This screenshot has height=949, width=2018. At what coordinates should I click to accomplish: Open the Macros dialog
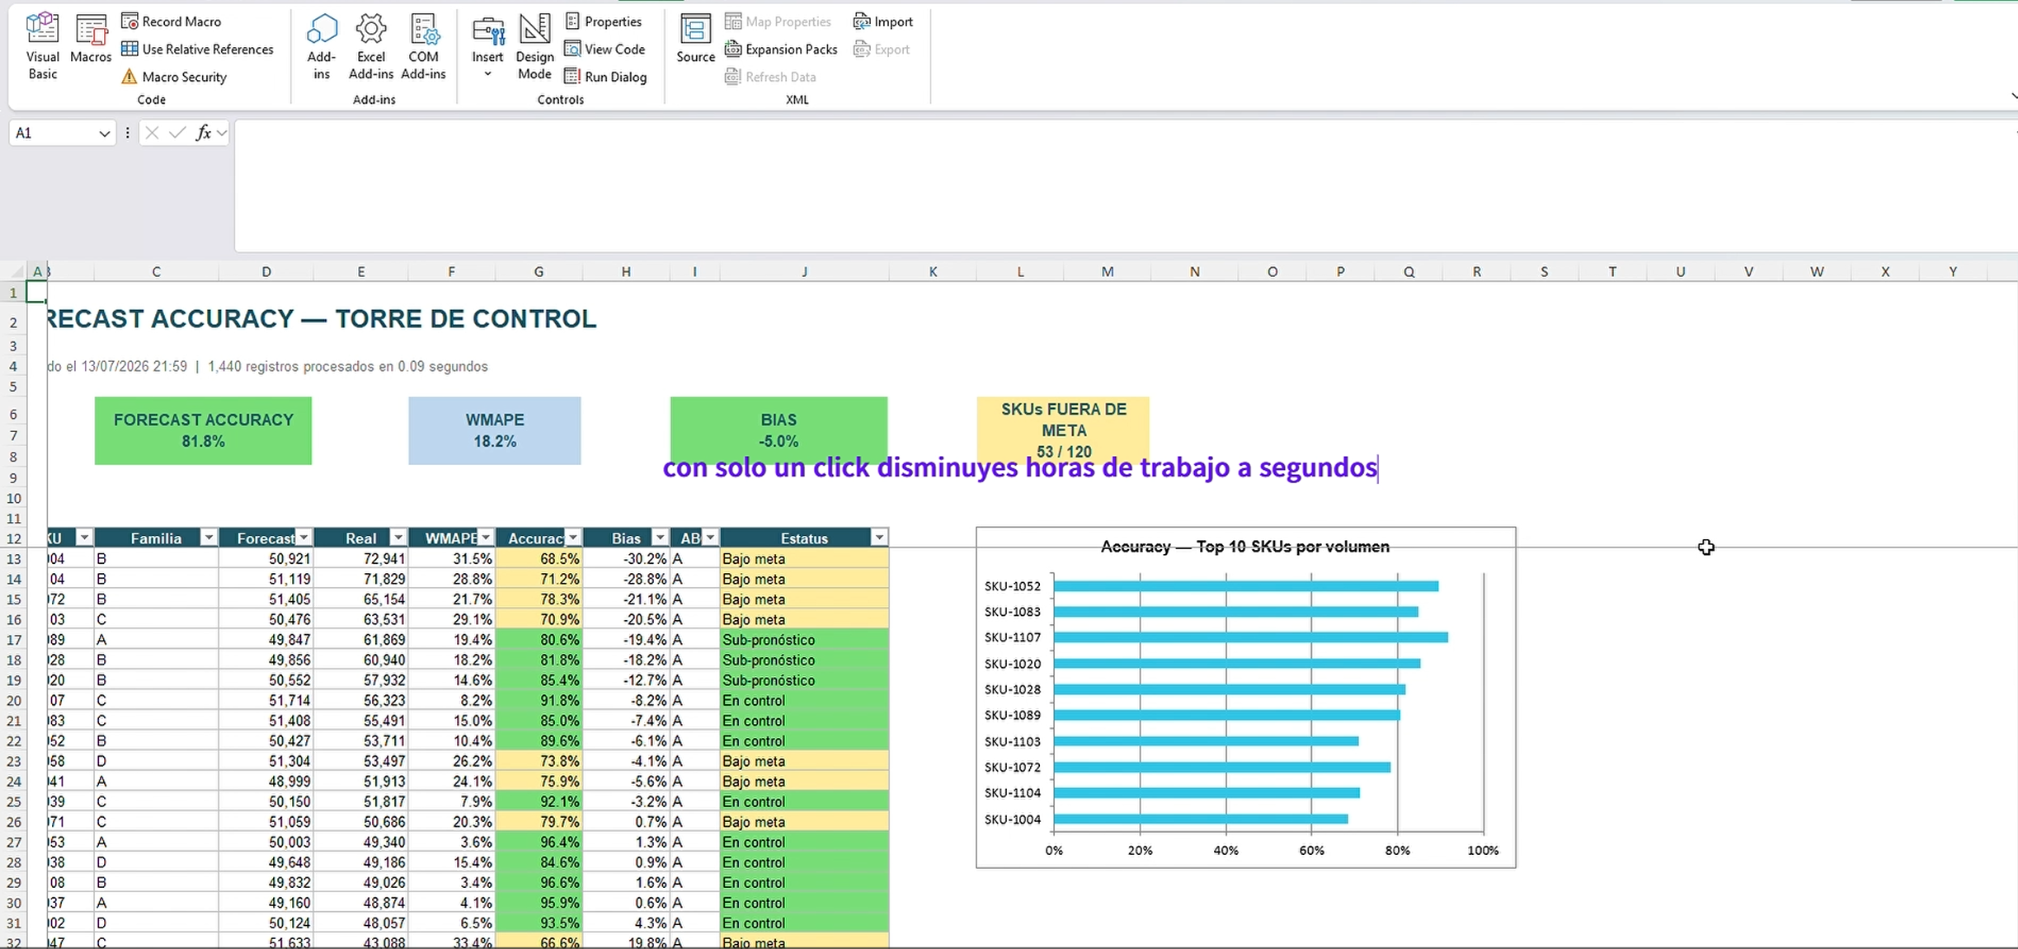click(x=91, y=40)
